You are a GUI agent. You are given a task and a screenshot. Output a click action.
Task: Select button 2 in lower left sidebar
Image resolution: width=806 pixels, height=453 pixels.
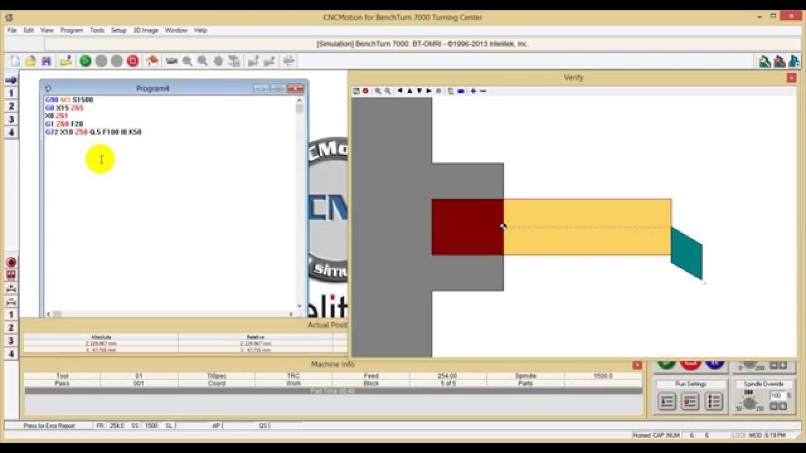pyautogui.click(x=11, y=328)
